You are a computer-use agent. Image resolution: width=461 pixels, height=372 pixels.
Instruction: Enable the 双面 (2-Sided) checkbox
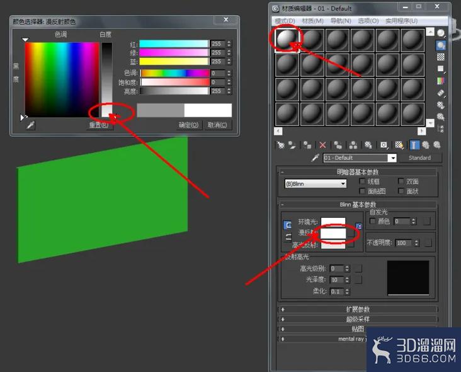click(401, 181)
